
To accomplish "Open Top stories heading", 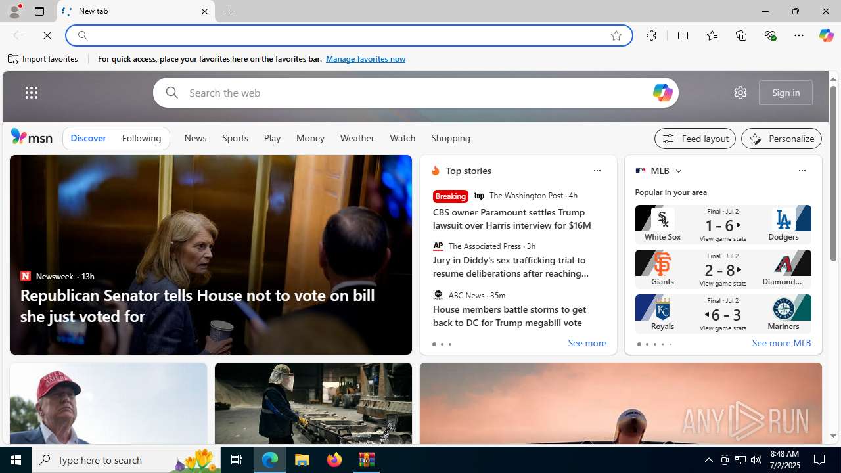I will coord(468,171).
